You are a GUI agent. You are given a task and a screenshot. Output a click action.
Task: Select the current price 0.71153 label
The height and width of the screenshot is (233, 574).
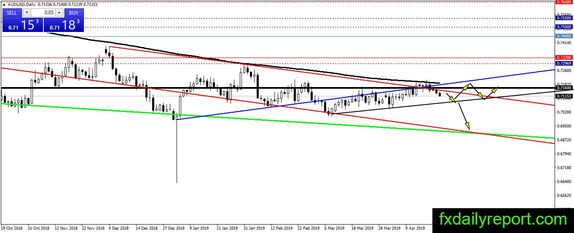564,96
